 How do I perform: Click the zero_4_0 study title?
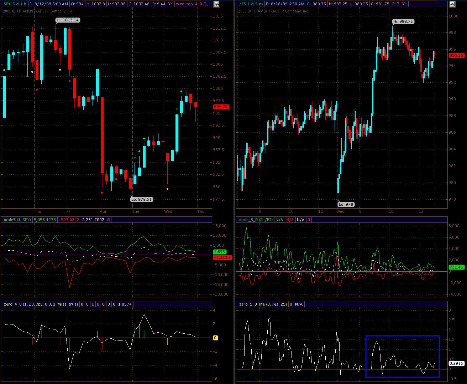(x=41, y=304)
